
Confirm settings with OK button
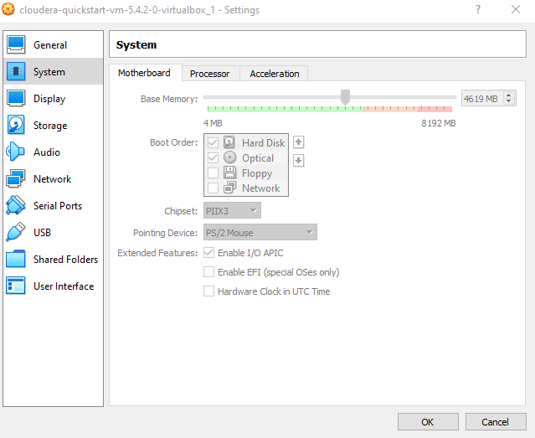pos(428,422)
